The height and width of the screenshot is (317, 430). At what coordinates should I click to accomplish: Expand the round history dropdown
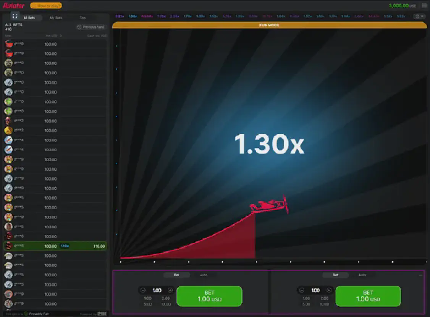click(419, 16)
